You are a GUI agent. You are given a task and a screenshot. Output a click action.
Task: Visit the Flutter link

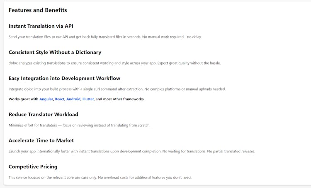(x=88, y=99)
